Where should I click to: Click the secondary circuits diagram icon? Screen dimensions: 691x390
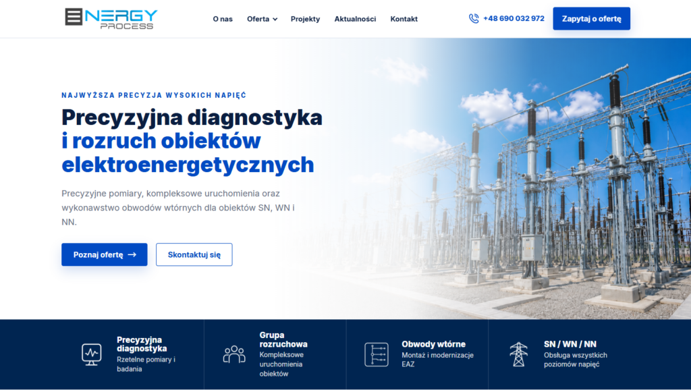tap(377, 354)
